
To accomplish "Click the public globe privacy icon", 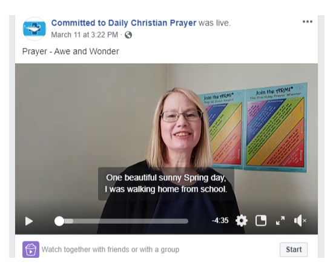I will click(128, 35).
